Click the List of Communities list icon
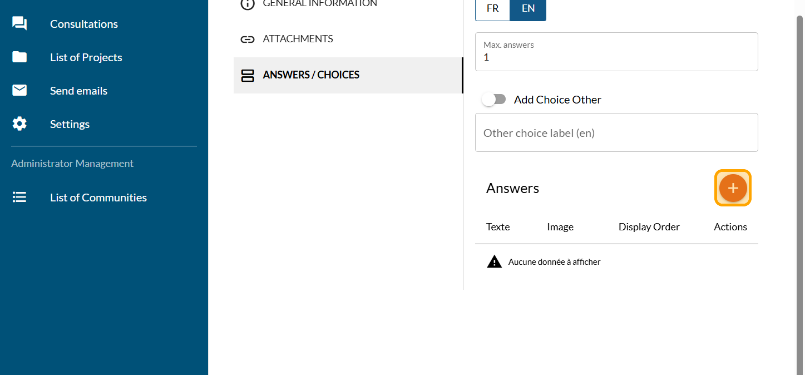 click(x=19, y=198)
